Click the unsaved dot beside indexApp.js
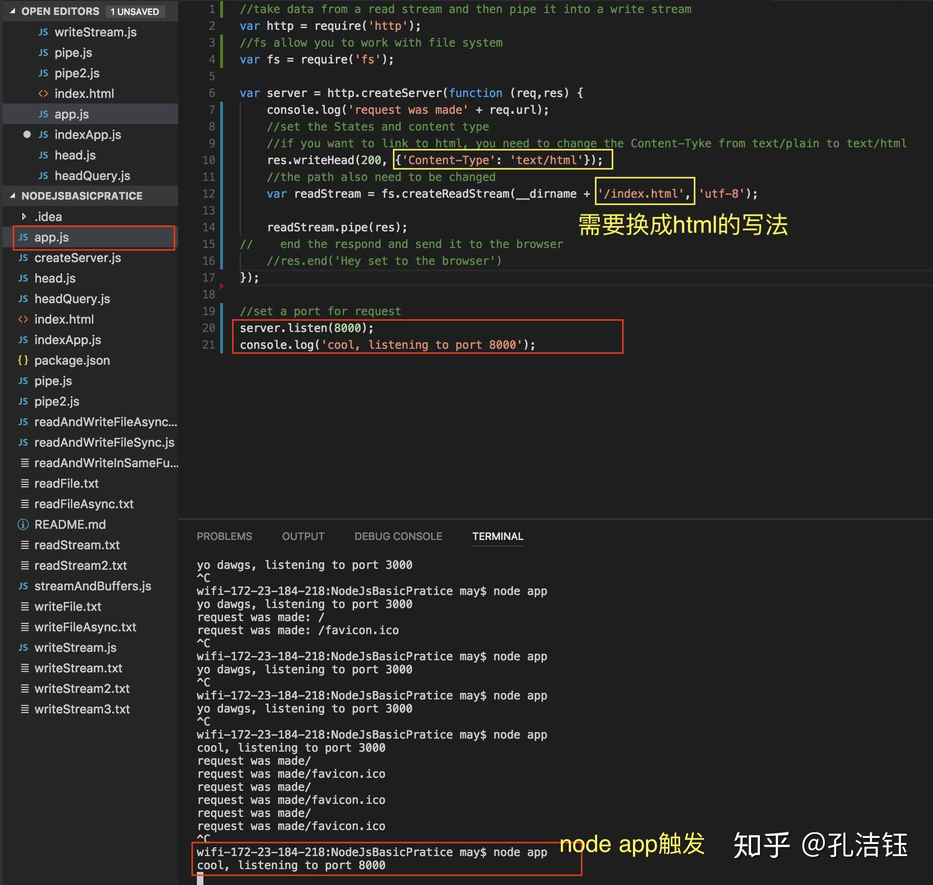 tap(27, 134)
